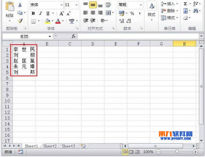Align text right
The width and height of the screenshot is (205, 157).
(x=100, y=13)
